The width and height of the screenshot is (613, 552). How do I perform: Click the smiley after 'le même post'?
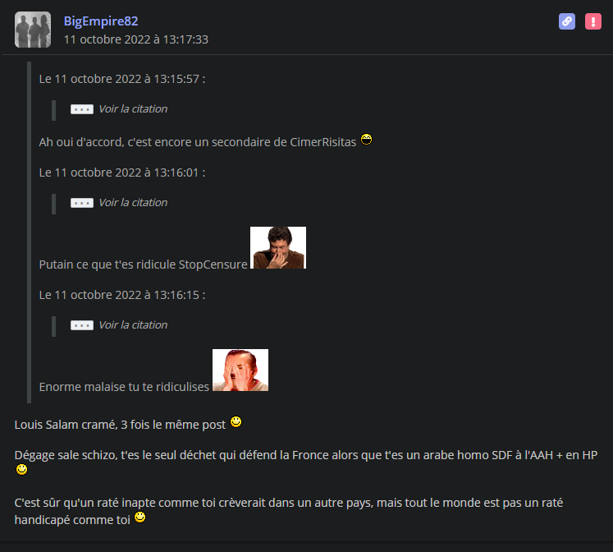[x=236, y=421]
